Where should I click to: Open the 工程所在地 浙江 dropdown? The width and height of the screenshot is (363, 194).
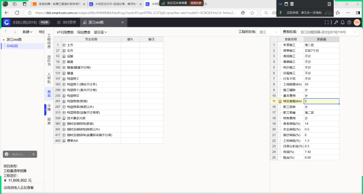tap(269, 32)
